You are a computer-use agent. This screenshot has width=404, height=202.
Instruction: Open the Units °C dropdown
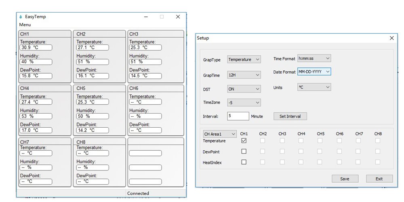[314, 87]
